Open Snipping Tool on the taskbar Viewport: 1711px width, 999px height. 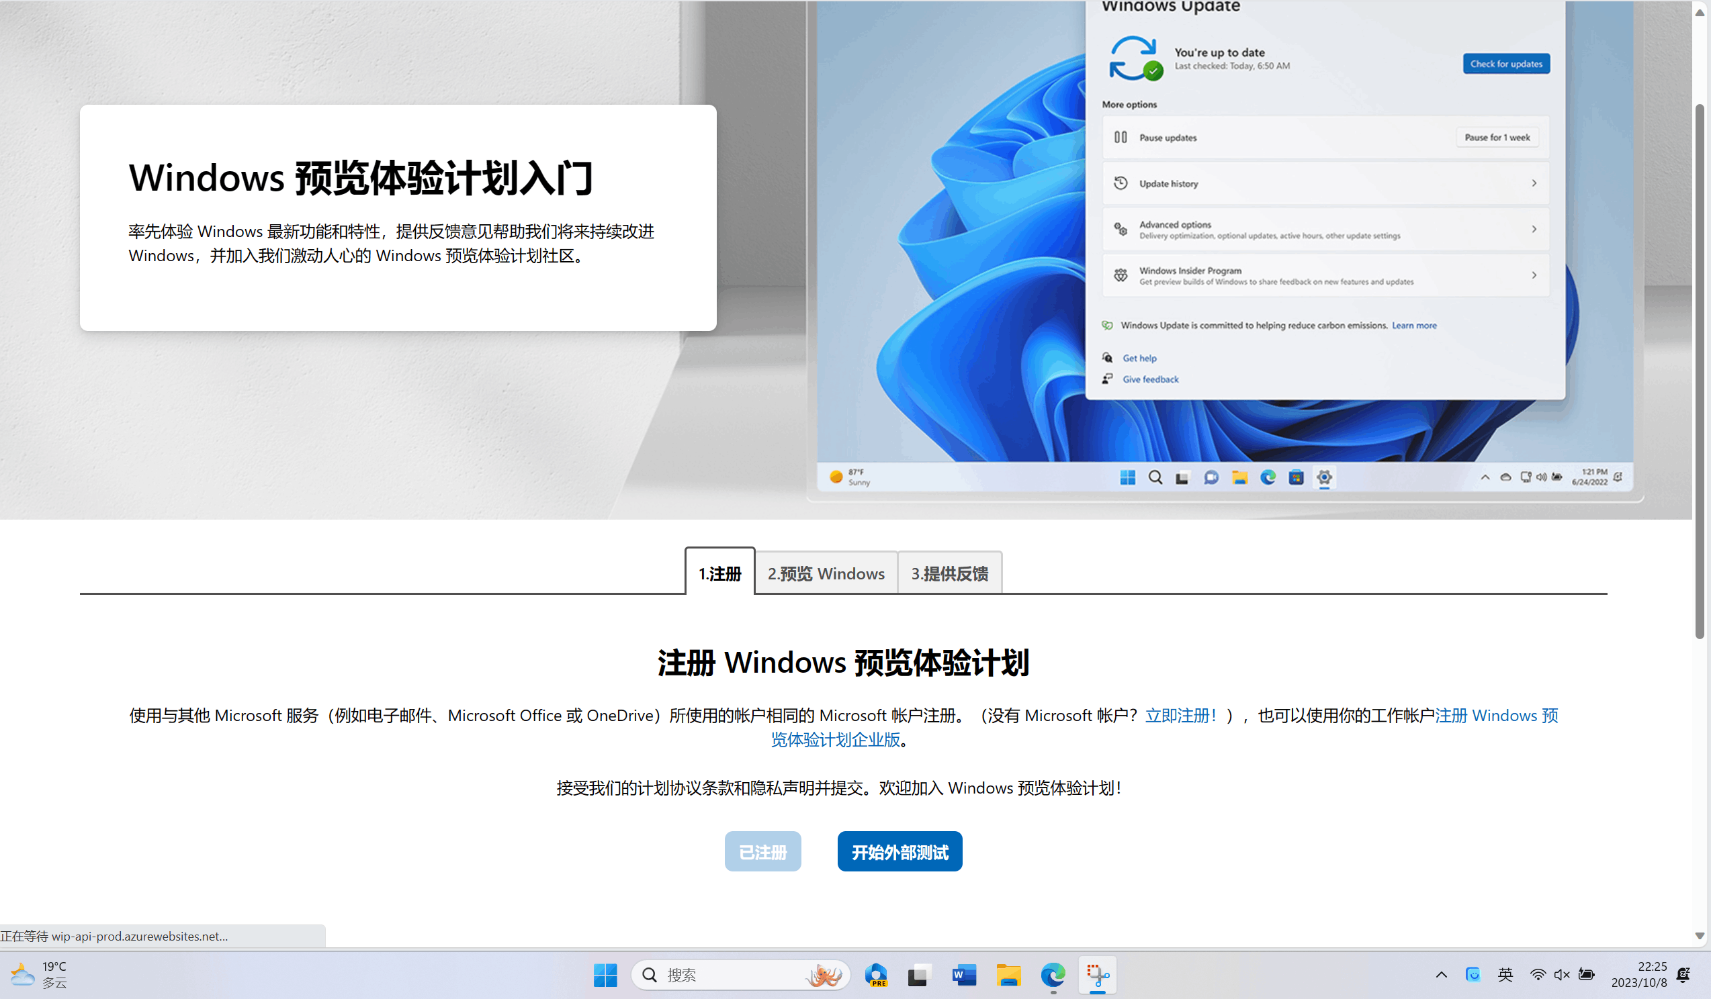coord(1097,976)
